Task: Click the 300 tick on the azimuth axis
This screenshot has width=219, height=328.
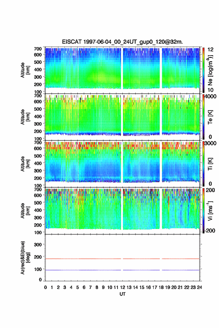Action: pos(38,245)
